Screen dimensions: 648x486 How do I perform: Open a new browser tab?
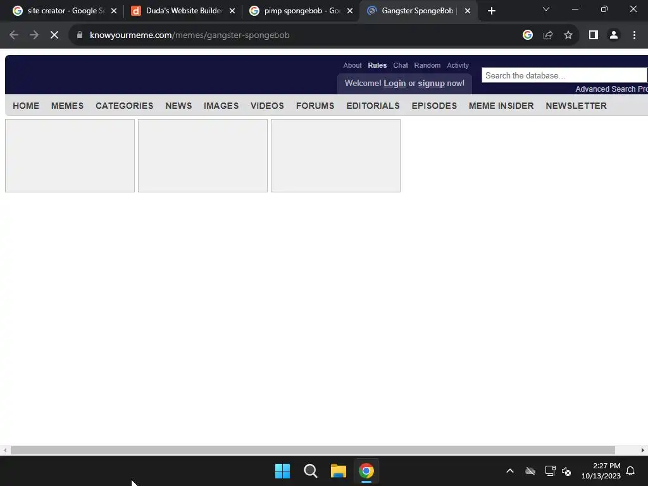pos(491,11)
